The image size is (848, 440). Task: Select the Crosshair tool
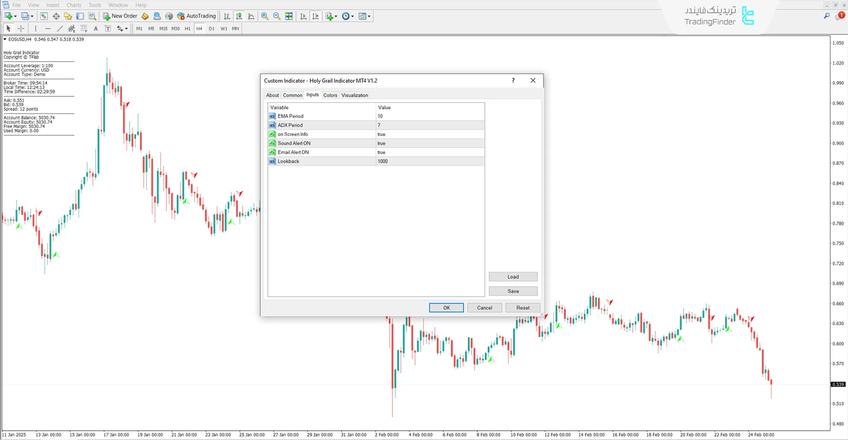click(x=21, y=29)
